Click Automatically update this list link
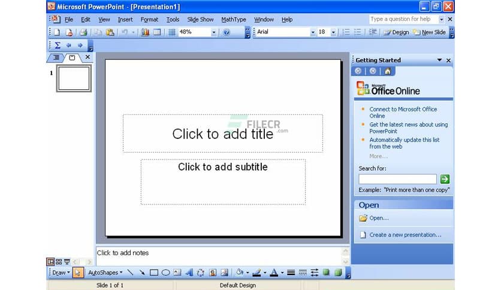 404,143
